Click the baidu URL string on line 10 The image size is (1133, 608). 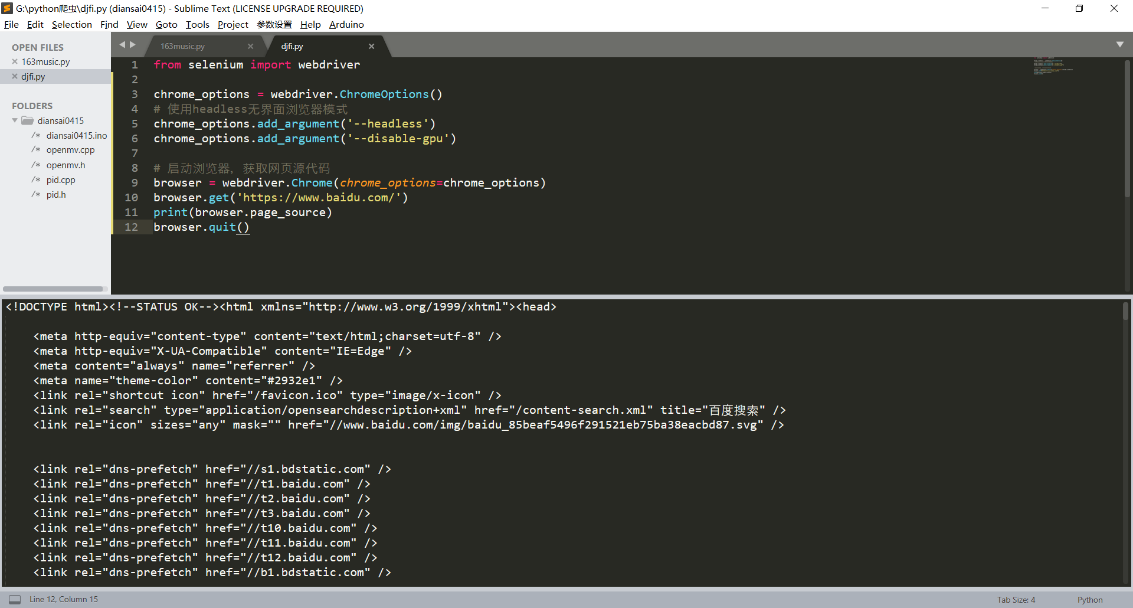click(319, 198)
